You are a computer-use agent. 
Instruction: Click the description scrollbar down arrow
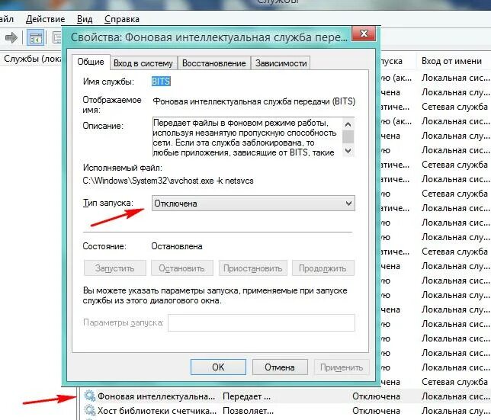(348, 151)
